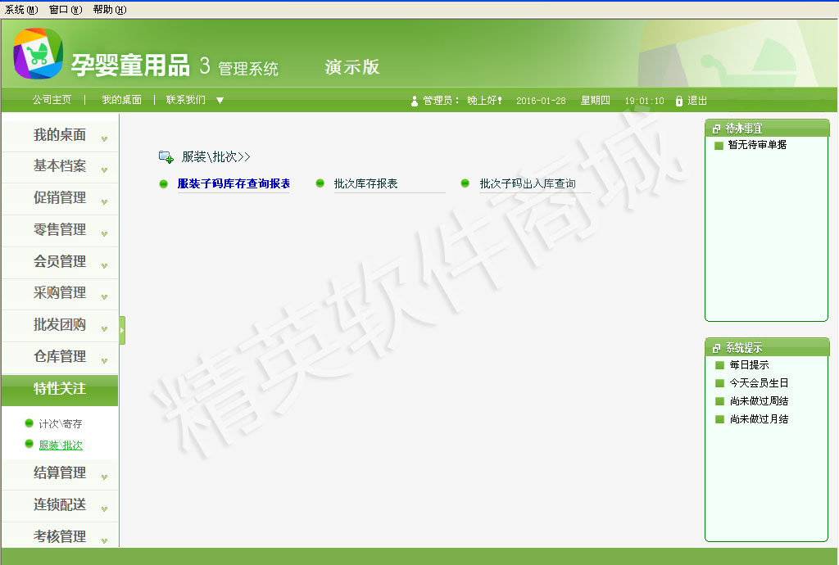The height and width of the screenshot is (565, 839).
Task: Click 每日提示 entry in 系统提示
Action: 749,365
